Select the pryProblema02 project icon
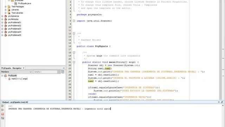 [6, 25]
